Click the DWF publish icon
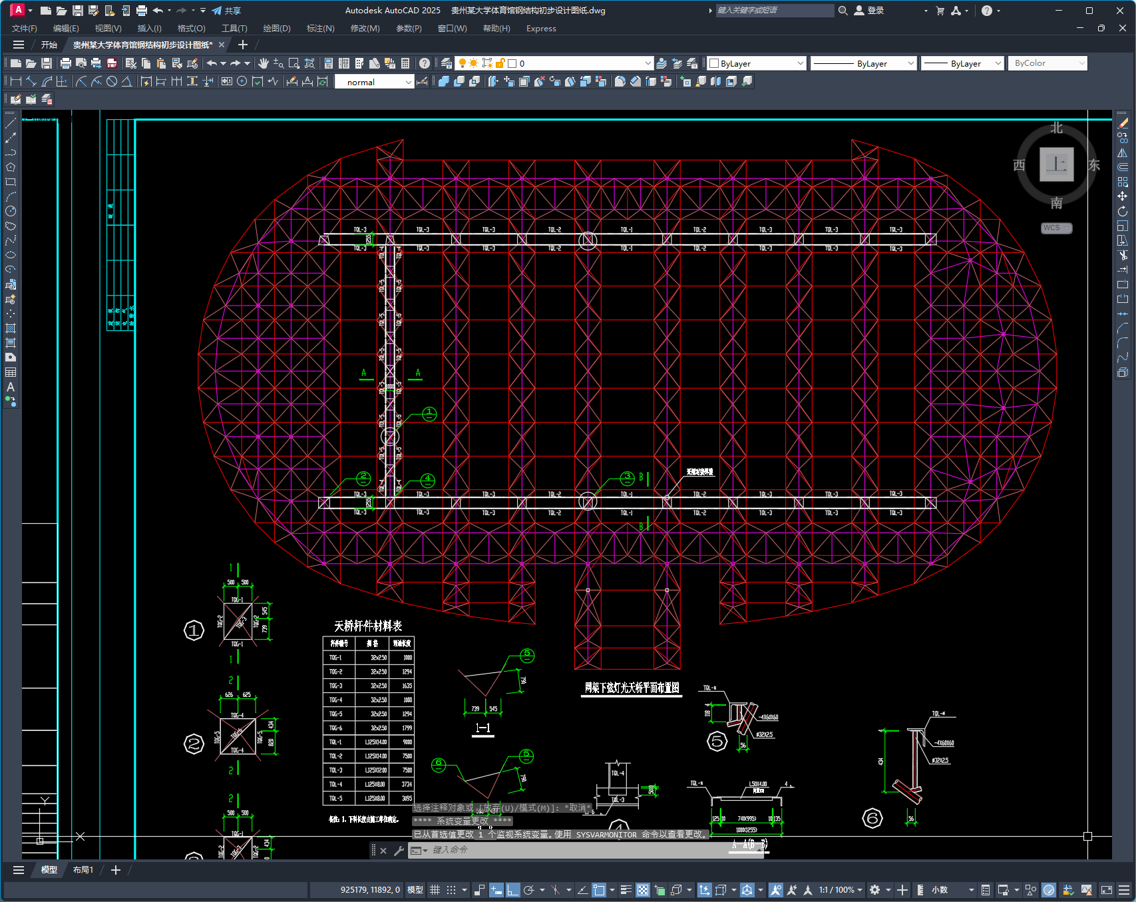1136x902 pixels. (112, 63)
